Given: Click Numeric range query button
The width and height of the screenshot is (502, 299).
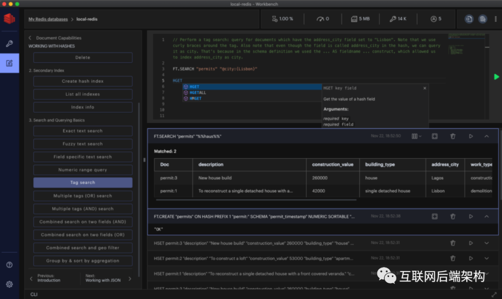Looking at the screenshot, I should tap(83, 170).
